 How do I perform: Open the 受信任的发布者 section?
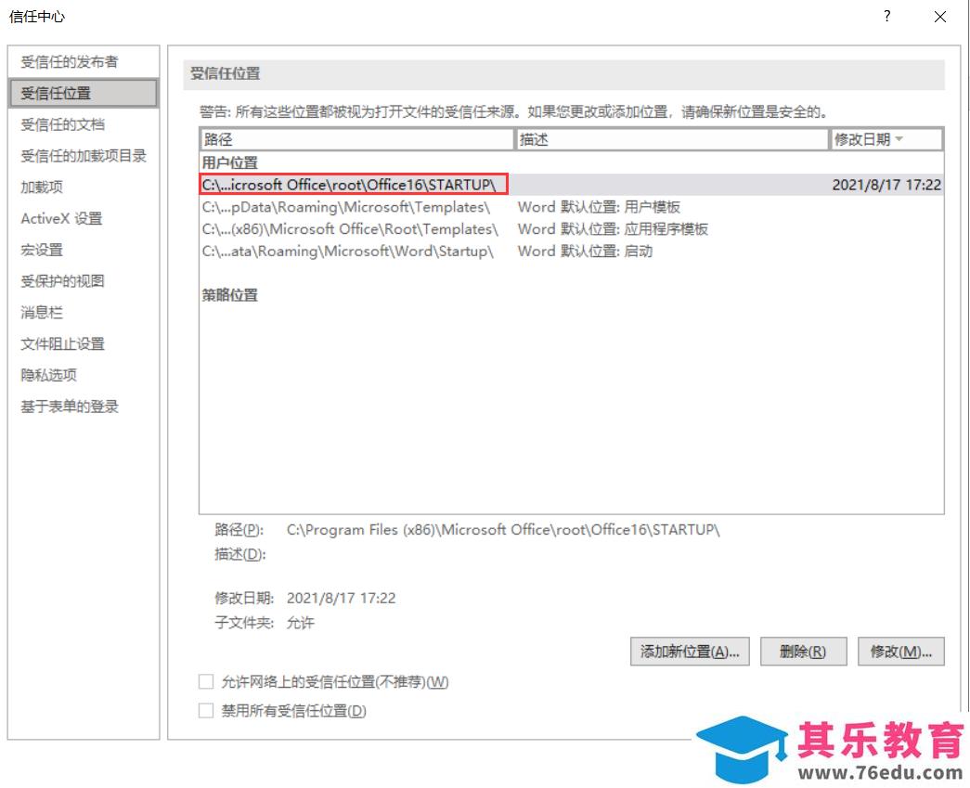point(69,62)
